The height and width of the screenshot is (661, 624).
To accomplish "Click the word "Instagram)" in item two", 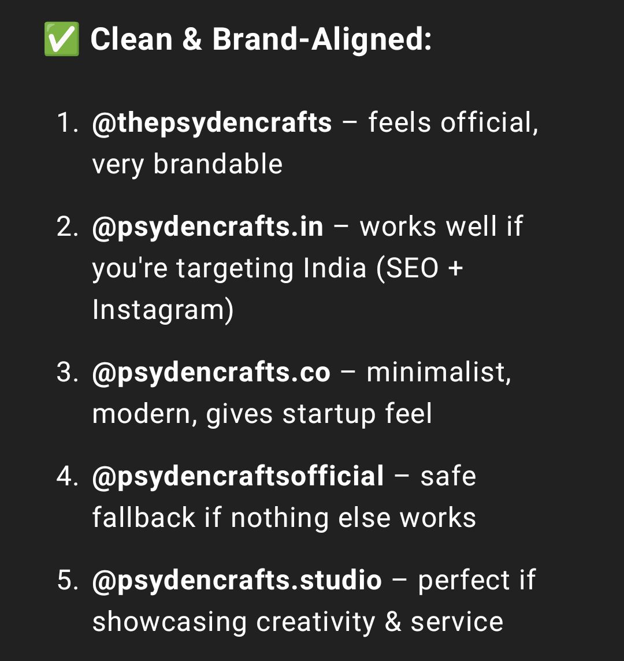I will 163,310.
